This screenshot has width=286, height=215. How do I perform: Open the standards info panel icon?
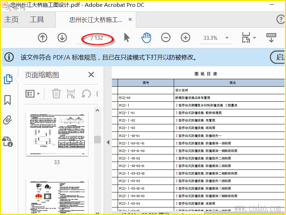pos(8,142)
